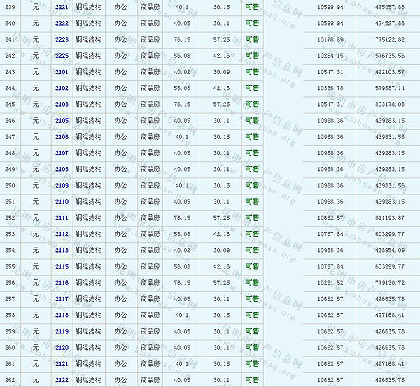420x387 pixels.
Task: Click the room 2101 link
Action: (x=62, y=72)
